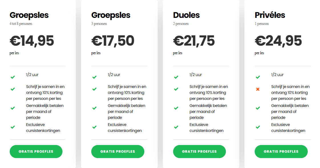The image size is (320, 168).
Task: Click 1/2 uur checkmark in the €17,50 card
Action: tap(94, 77)
